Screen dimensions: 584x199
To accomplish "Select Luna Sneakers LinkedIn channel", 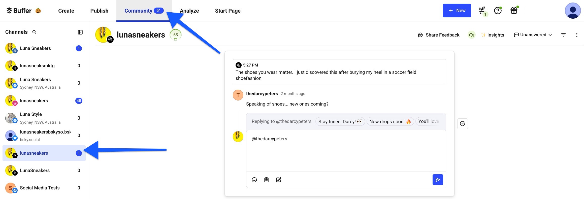I will click(x=44, y=48).
